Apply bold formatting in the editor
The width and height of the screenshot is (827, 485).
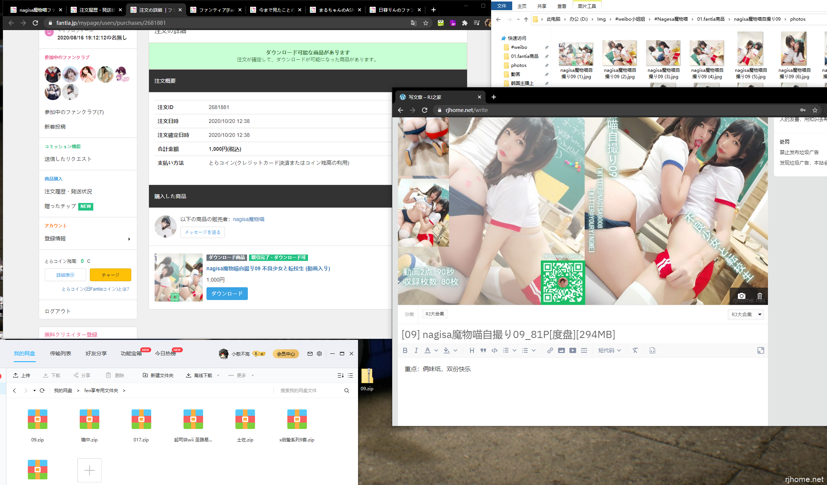pos(405,350)
